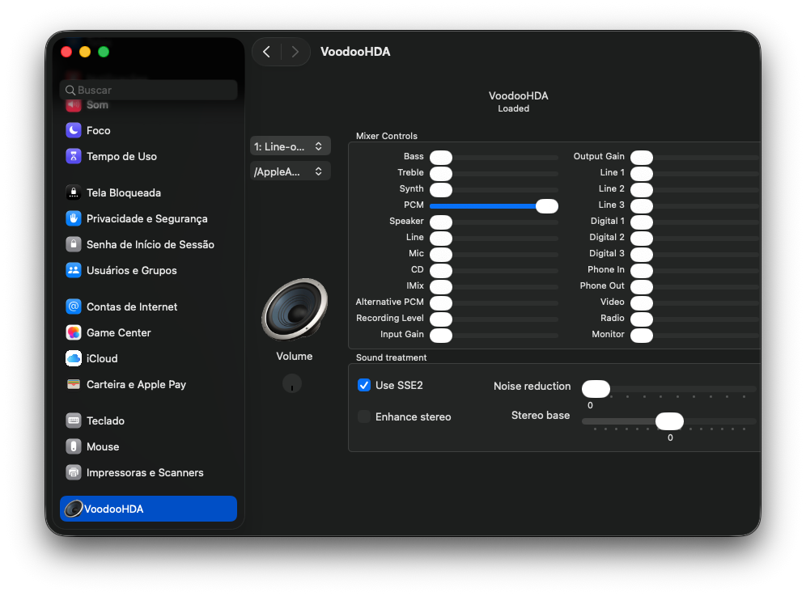This screenshot has height=596, width=806.
Task: Go forward with the right chevron
Action: tap(295, 52)
